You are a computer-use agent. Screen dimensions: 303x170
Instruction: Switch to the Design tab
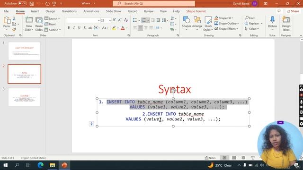point(50,11)
